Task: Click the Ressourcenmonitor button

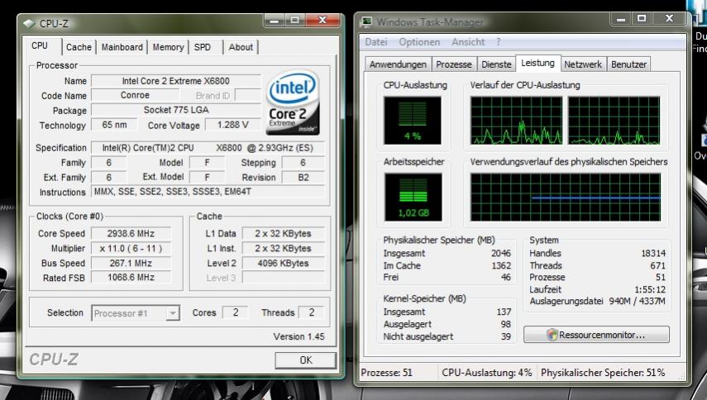Action: (596, 335)
